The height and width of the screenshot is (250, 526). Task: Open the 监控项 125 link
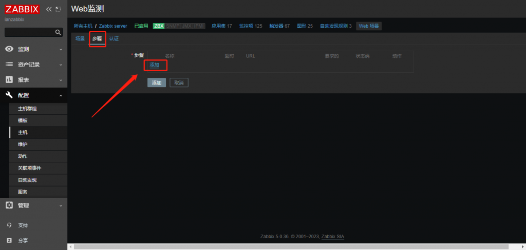tap(251, 26)
